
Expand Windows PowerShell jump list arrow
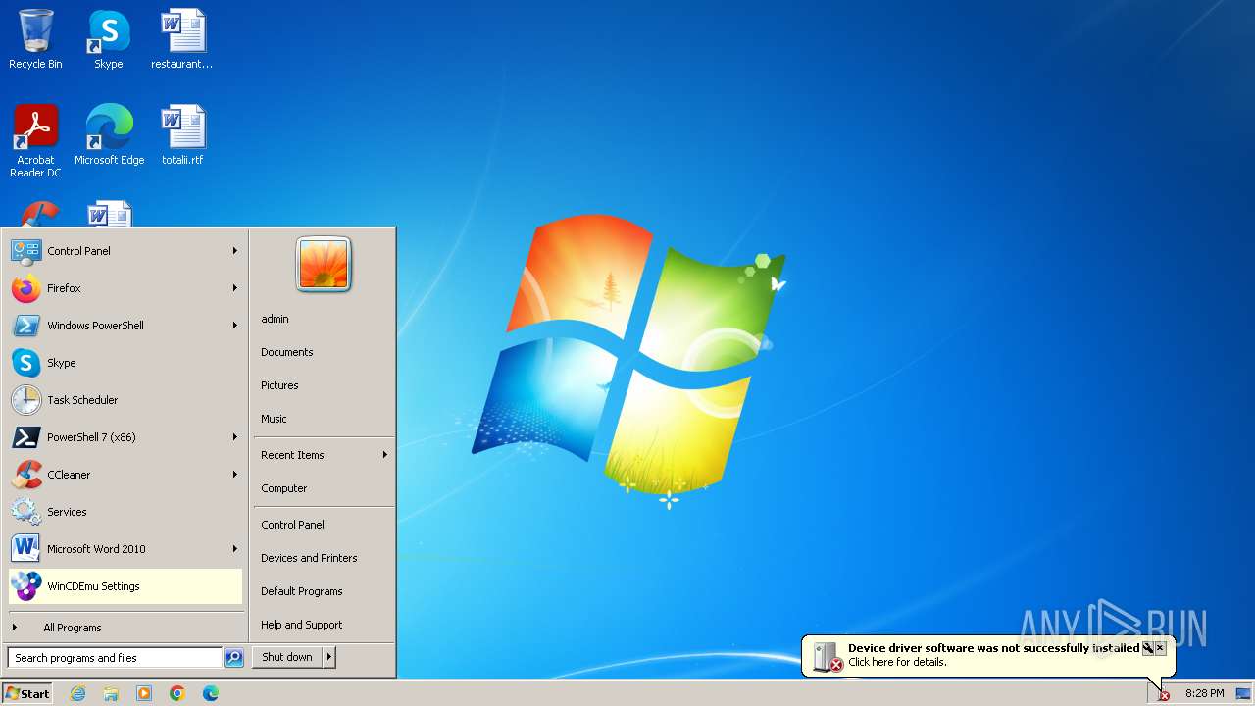[235, 326]
